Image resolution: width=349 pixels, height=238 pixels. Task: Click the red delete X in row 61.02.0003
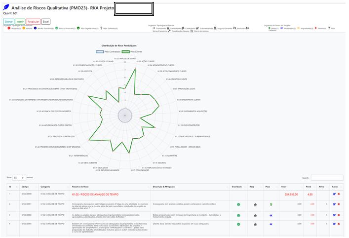(x=339, y=225)
